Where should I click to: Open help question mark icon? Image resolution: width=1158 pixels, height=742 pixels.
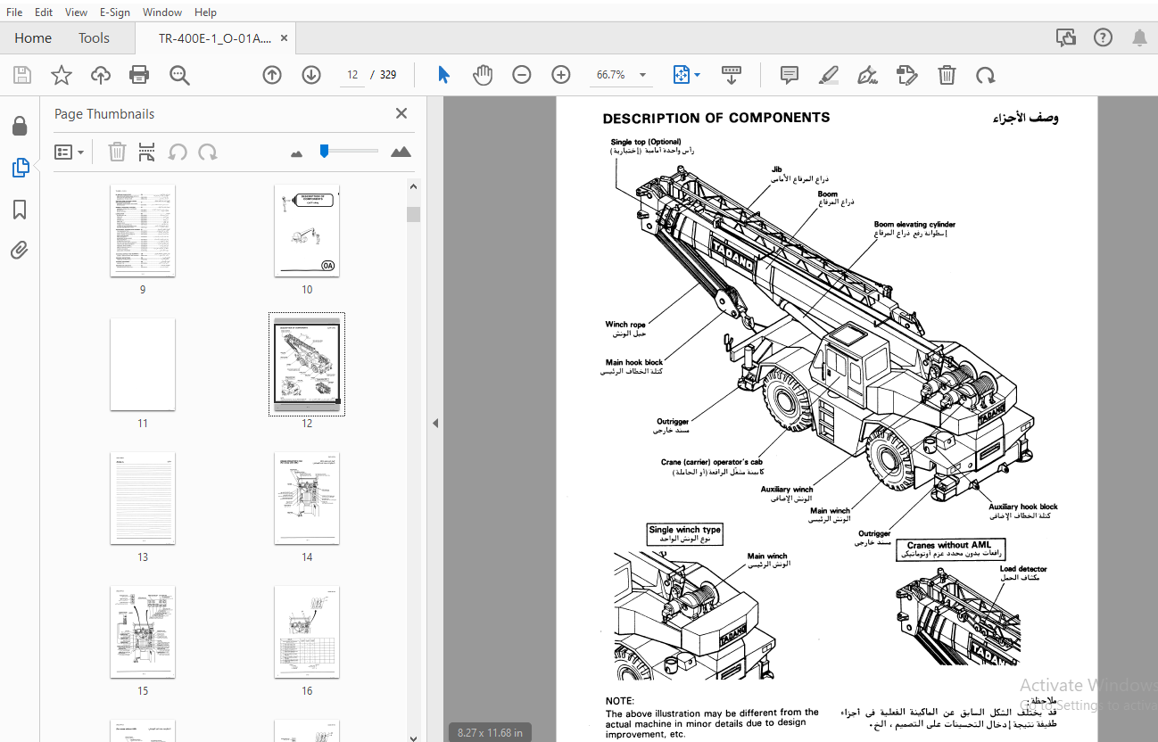click(1104, 37)
